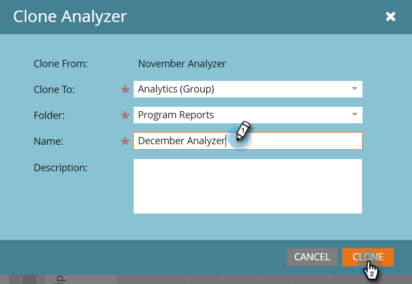Expand the Folder dropdown arrow
The image size is (412, 284).
point(354,114)
